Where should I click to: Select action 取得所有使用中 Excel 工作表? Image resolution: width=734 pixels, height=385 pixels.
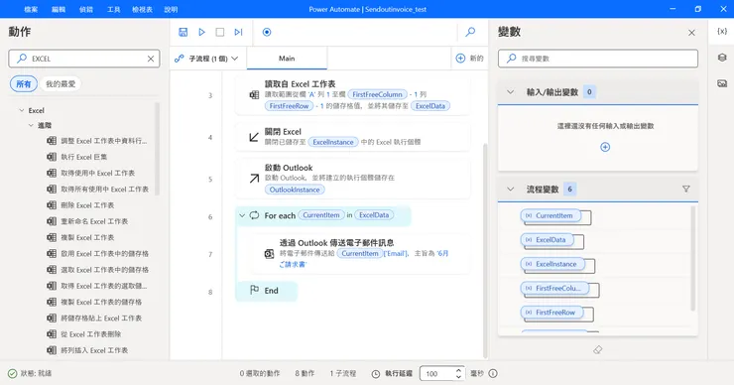97,190
